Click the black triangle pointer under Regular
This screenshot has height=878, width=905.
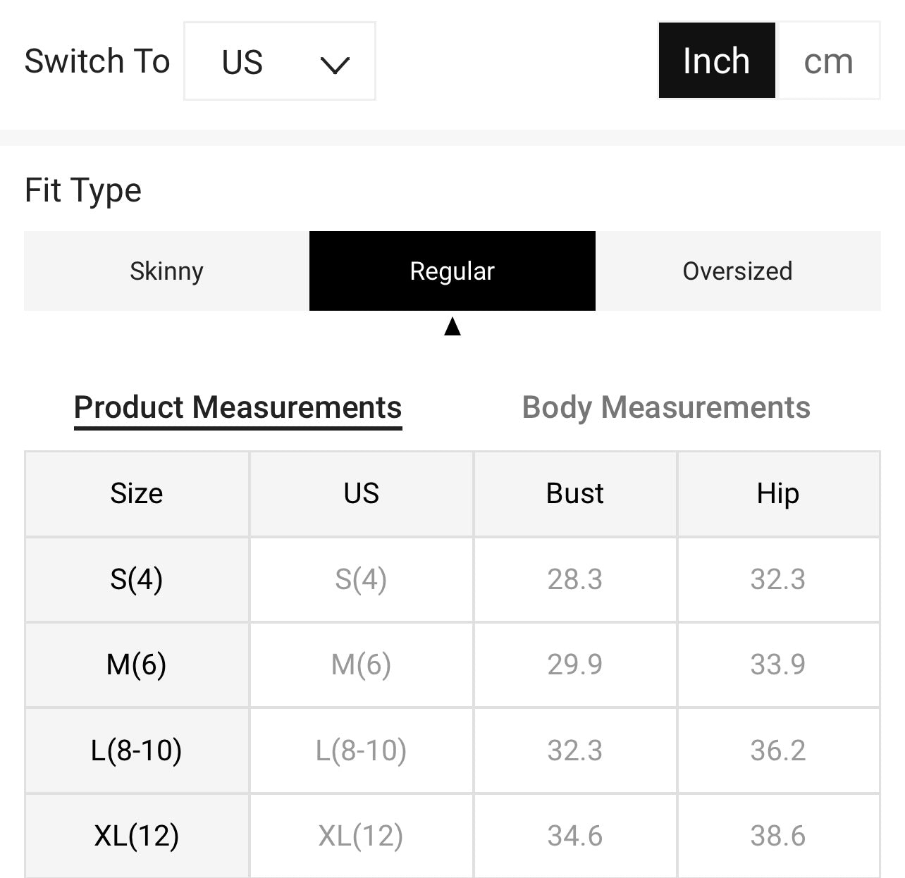click(x=453, y=327)
